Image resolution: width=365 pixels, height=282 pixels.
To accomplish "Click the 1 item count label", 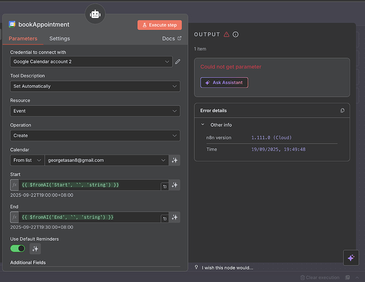I will click(x=200, y=49).
